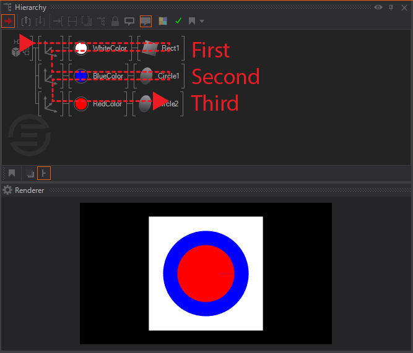Pin the Hierarchy panel with the pin icon
413x353 pixels.
coord(391,7)
